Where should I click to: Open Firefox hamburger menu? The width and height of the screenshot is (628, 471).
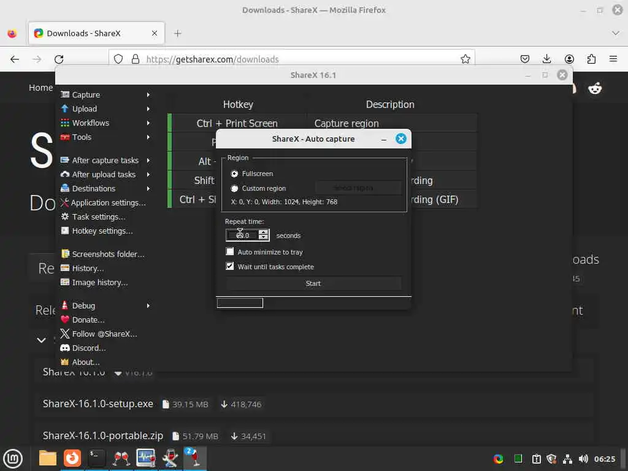click(613, 59)
